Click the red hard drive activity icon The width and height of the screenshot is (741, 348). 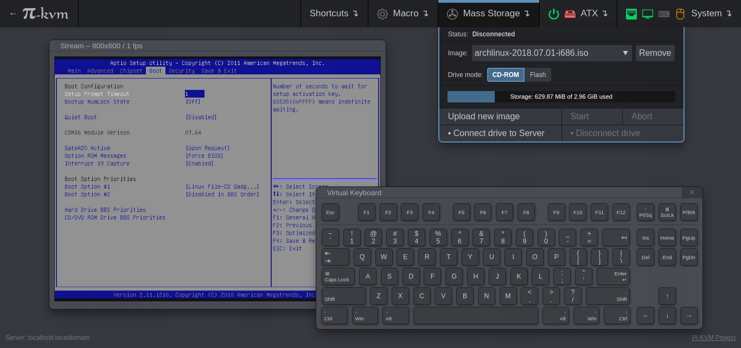click(x=570, y=14)
